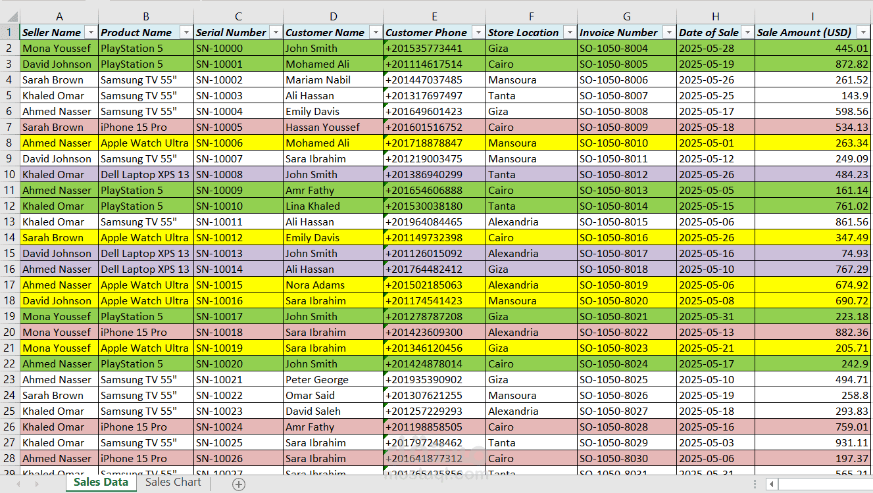Select row 8 header
Image resolution: width=873 pixels, height=493 pixels.
[10, 143]
